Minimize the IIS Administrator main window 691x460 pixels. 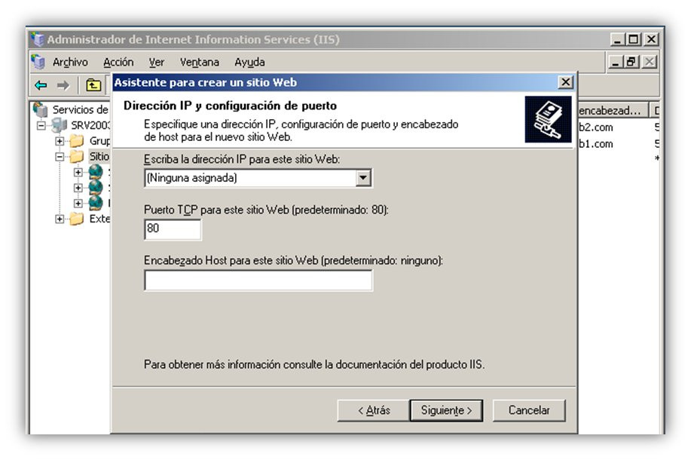point(617,39)
